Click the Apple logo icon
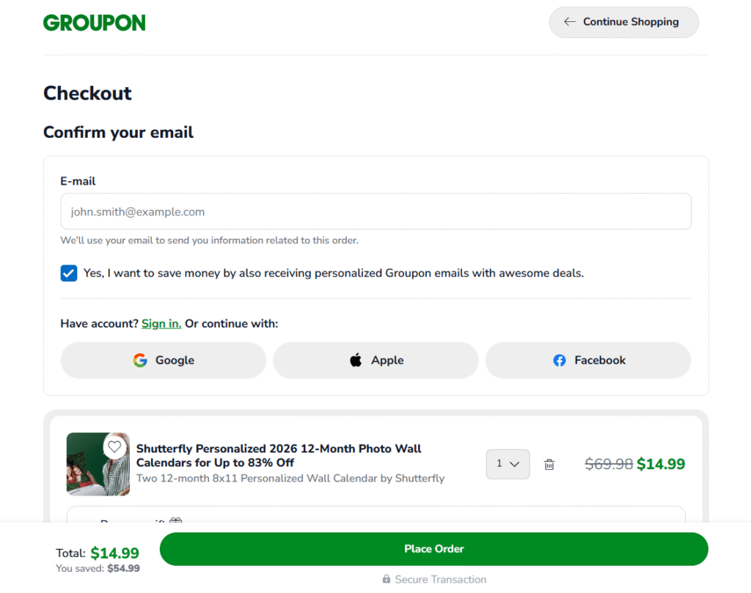 tap(356, 360)
